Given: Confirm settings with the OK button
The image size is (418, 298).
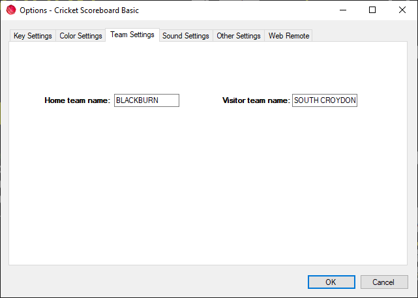Looking at the screenshot, I should point(331,282).
